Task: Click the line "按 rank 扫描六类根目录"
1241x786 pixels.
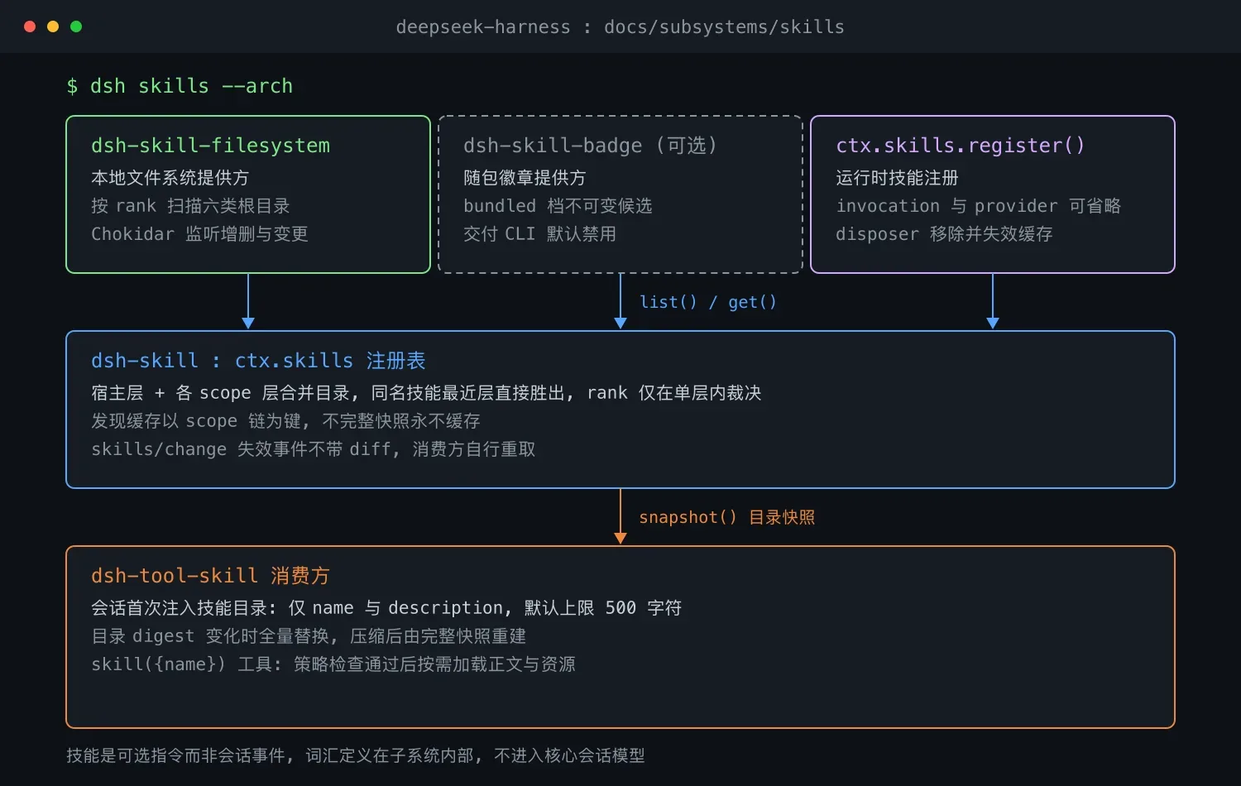Action: [190, 206]
